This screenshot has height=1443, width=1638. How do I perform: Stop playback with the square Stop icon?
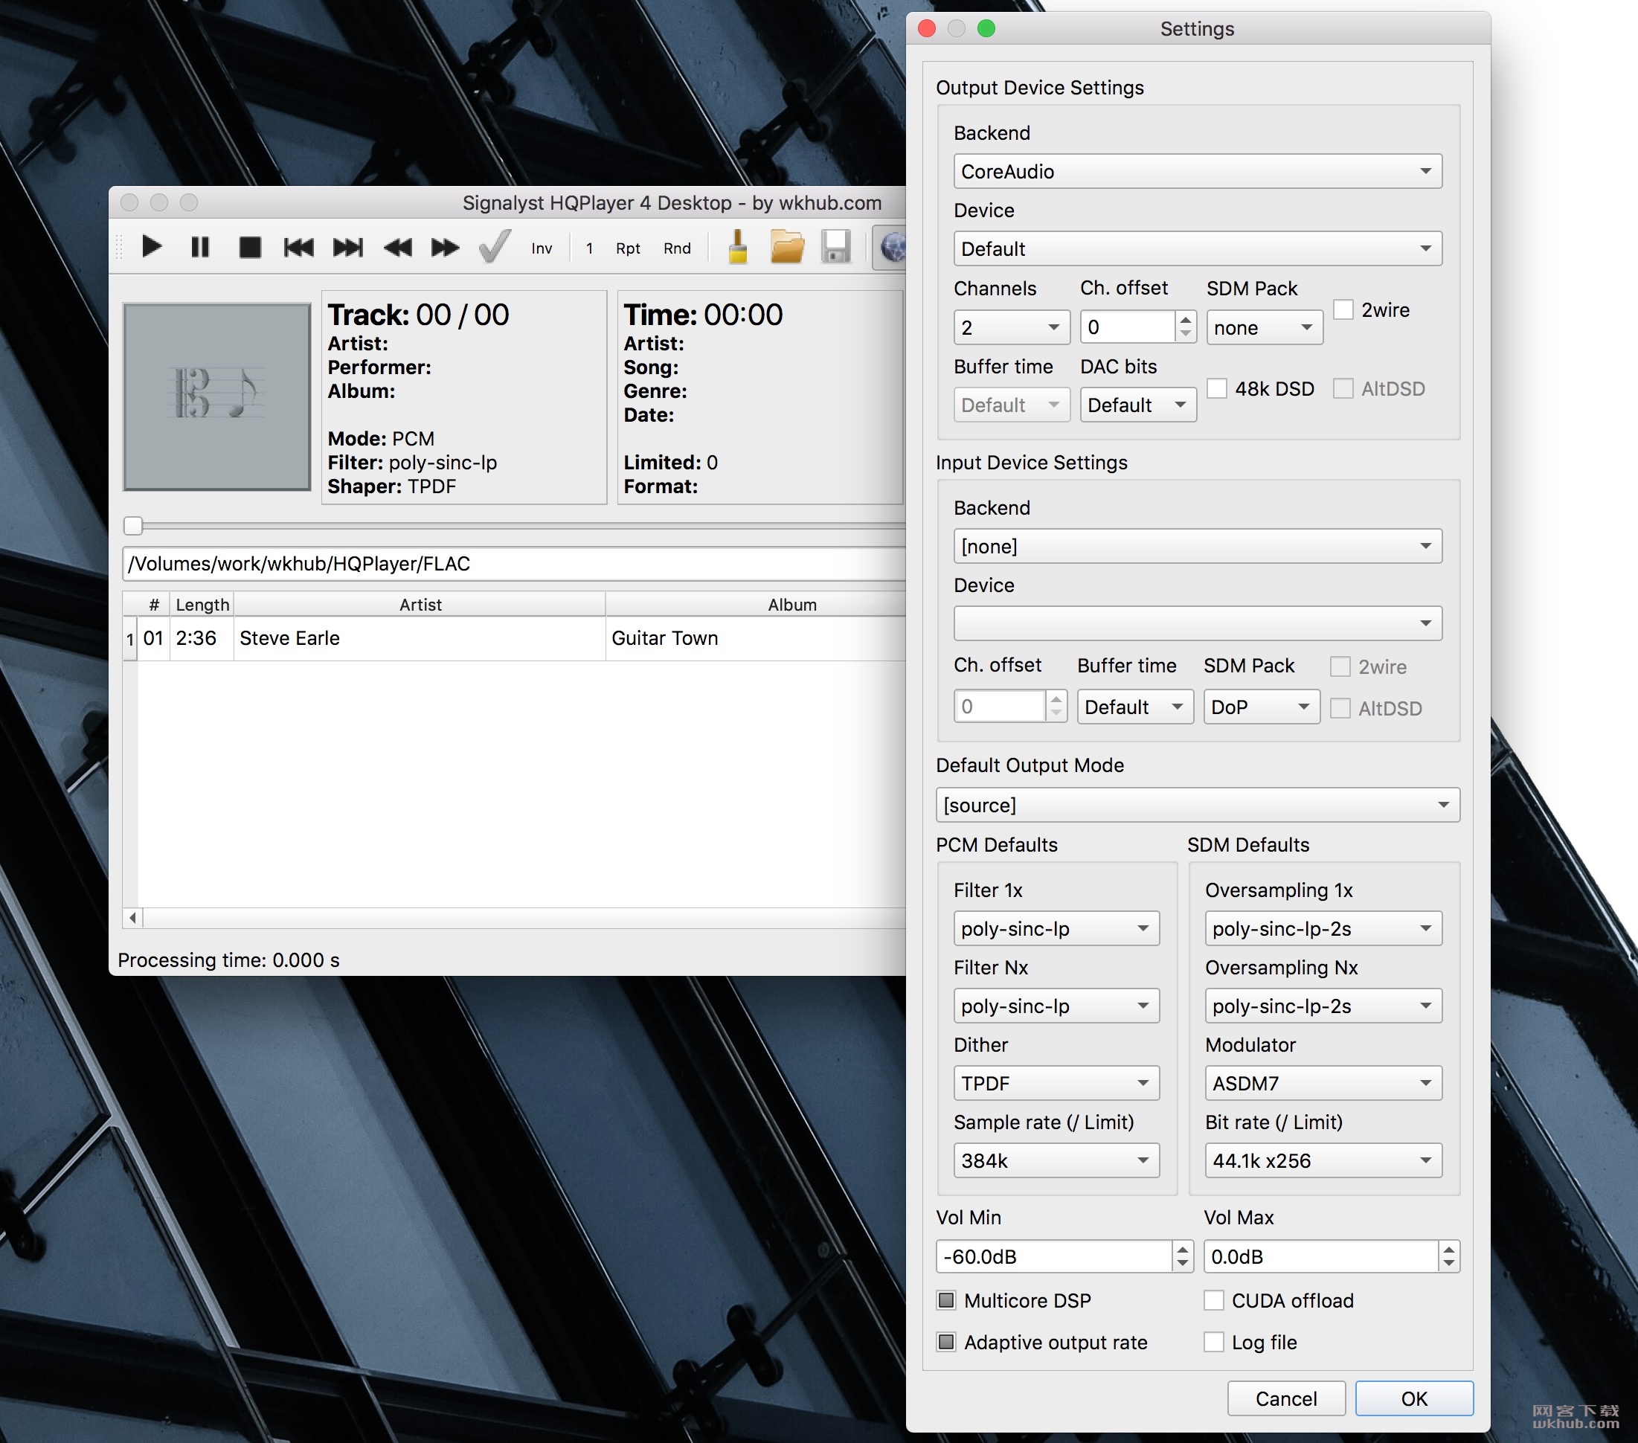click(x=249, y=247)
